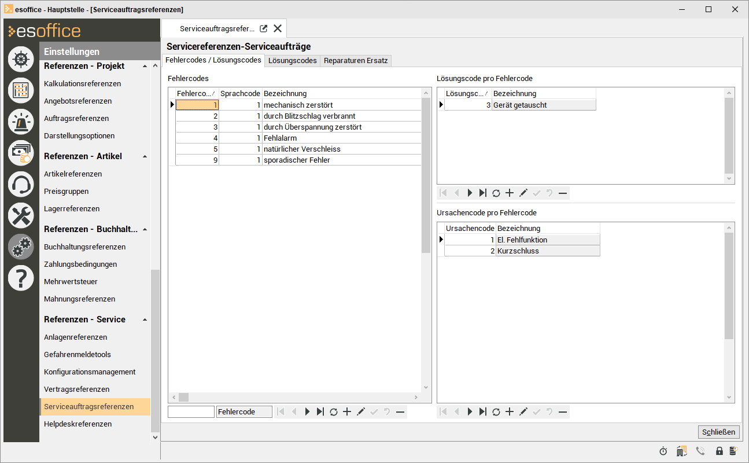Click the wrench and screwdriver sidebar icon
The image size is (749, 463).
(x=21, y=216)
